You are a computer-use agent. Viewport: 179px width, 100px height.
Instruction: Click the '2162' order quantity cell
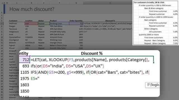[x=81, y=48]
